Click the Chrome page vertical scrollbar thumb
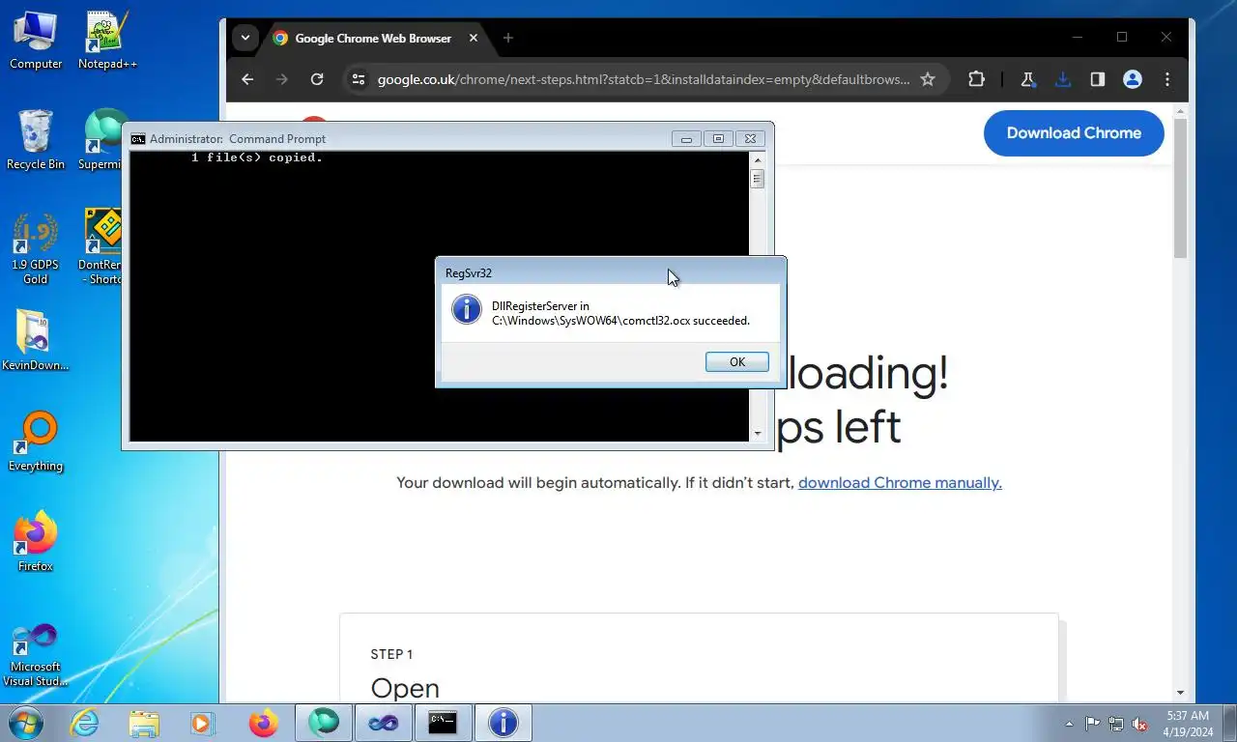Image resolution: width=1237 pixels, height=742 pixels. [x=1181, y=188]
